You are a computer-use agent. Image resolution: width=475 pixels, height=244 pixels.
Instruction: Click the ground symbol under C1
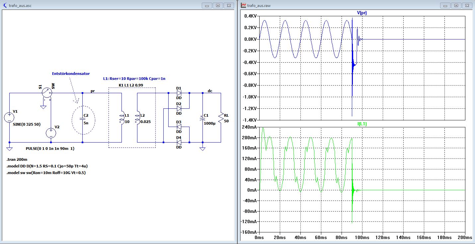202,149
